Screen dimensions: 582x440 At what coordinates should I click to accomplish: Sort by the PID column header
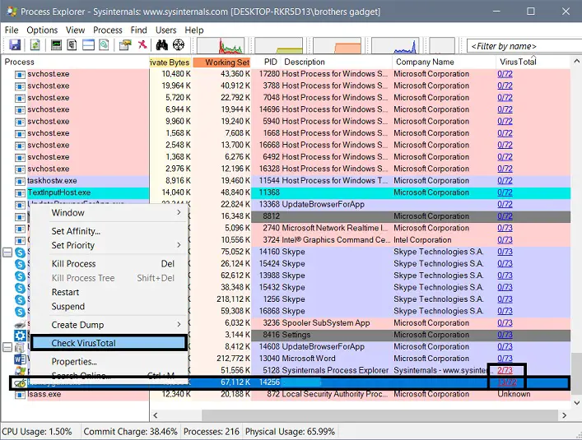point(271,62)
